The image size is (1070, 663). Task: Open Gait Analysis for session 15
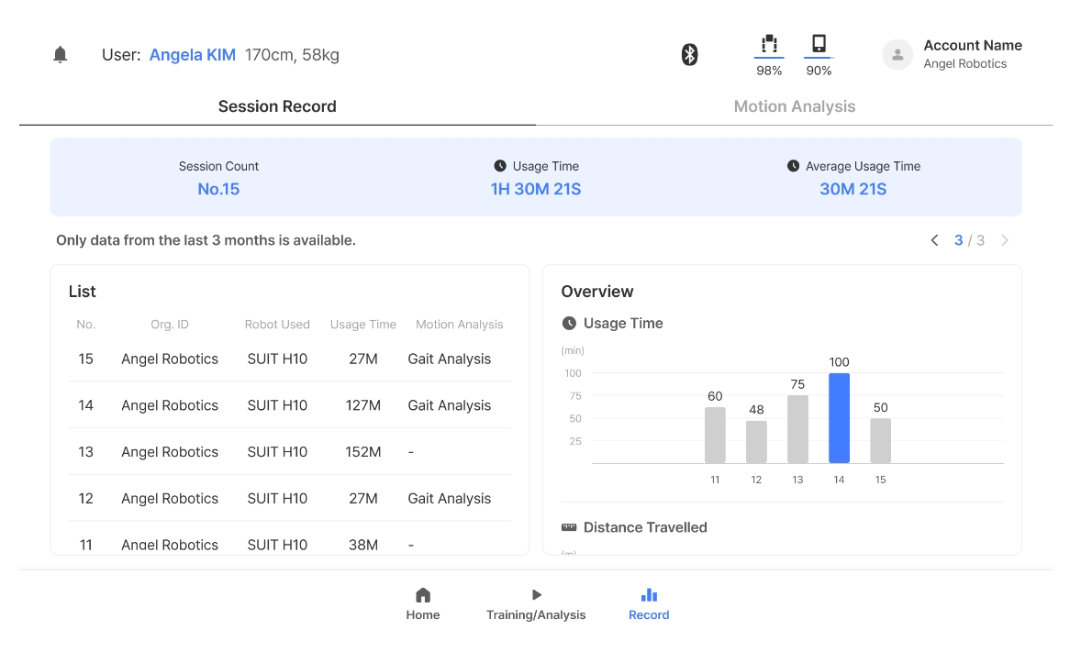[x=450, y=359]
